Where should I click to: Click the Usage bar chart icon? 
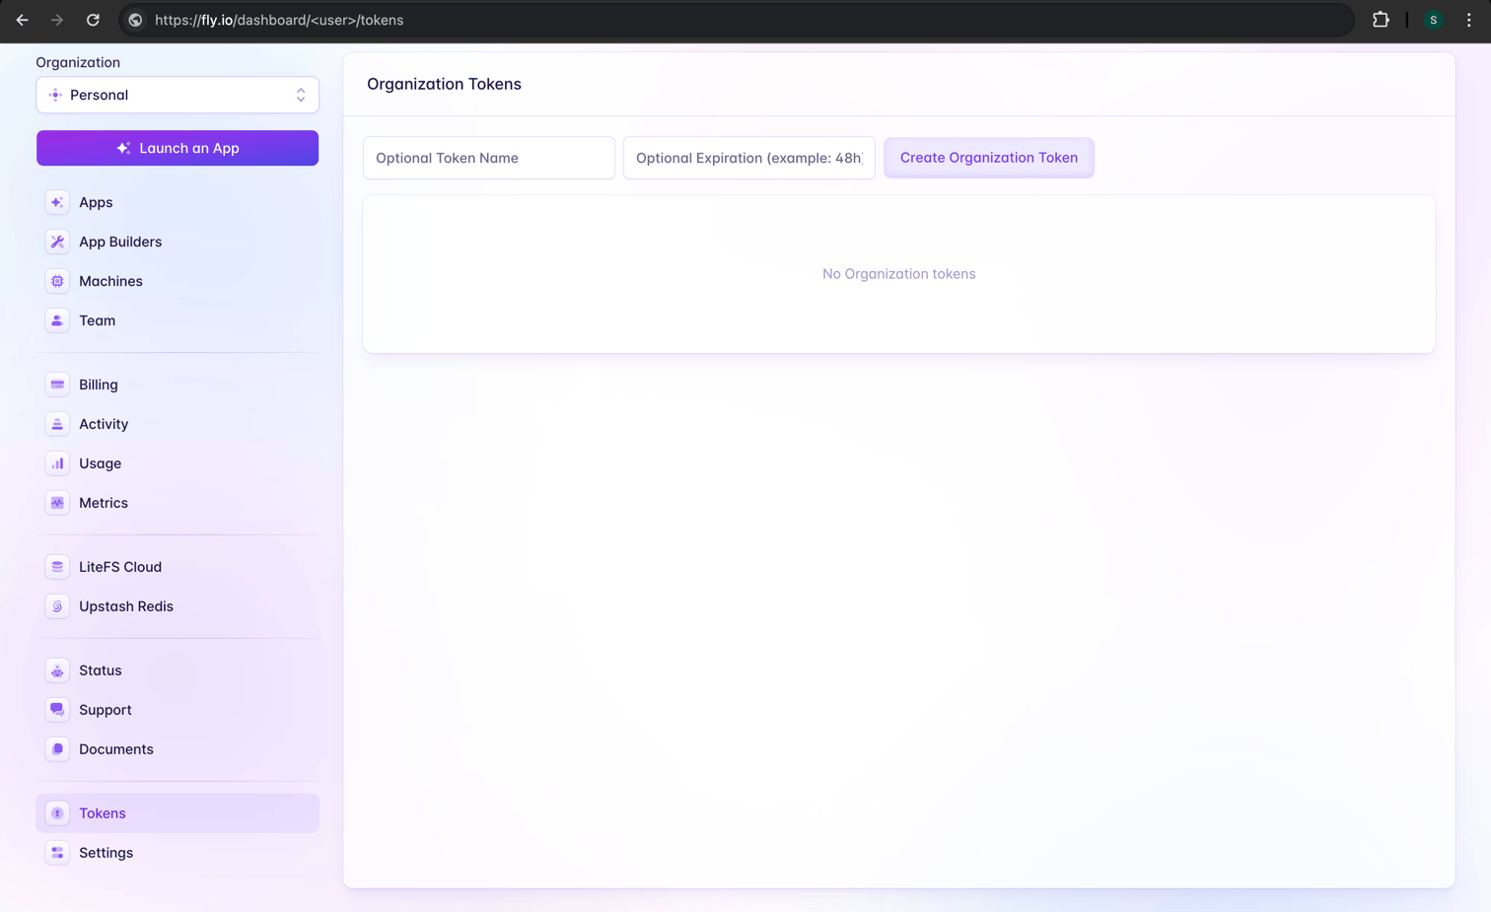pos(57,463)
